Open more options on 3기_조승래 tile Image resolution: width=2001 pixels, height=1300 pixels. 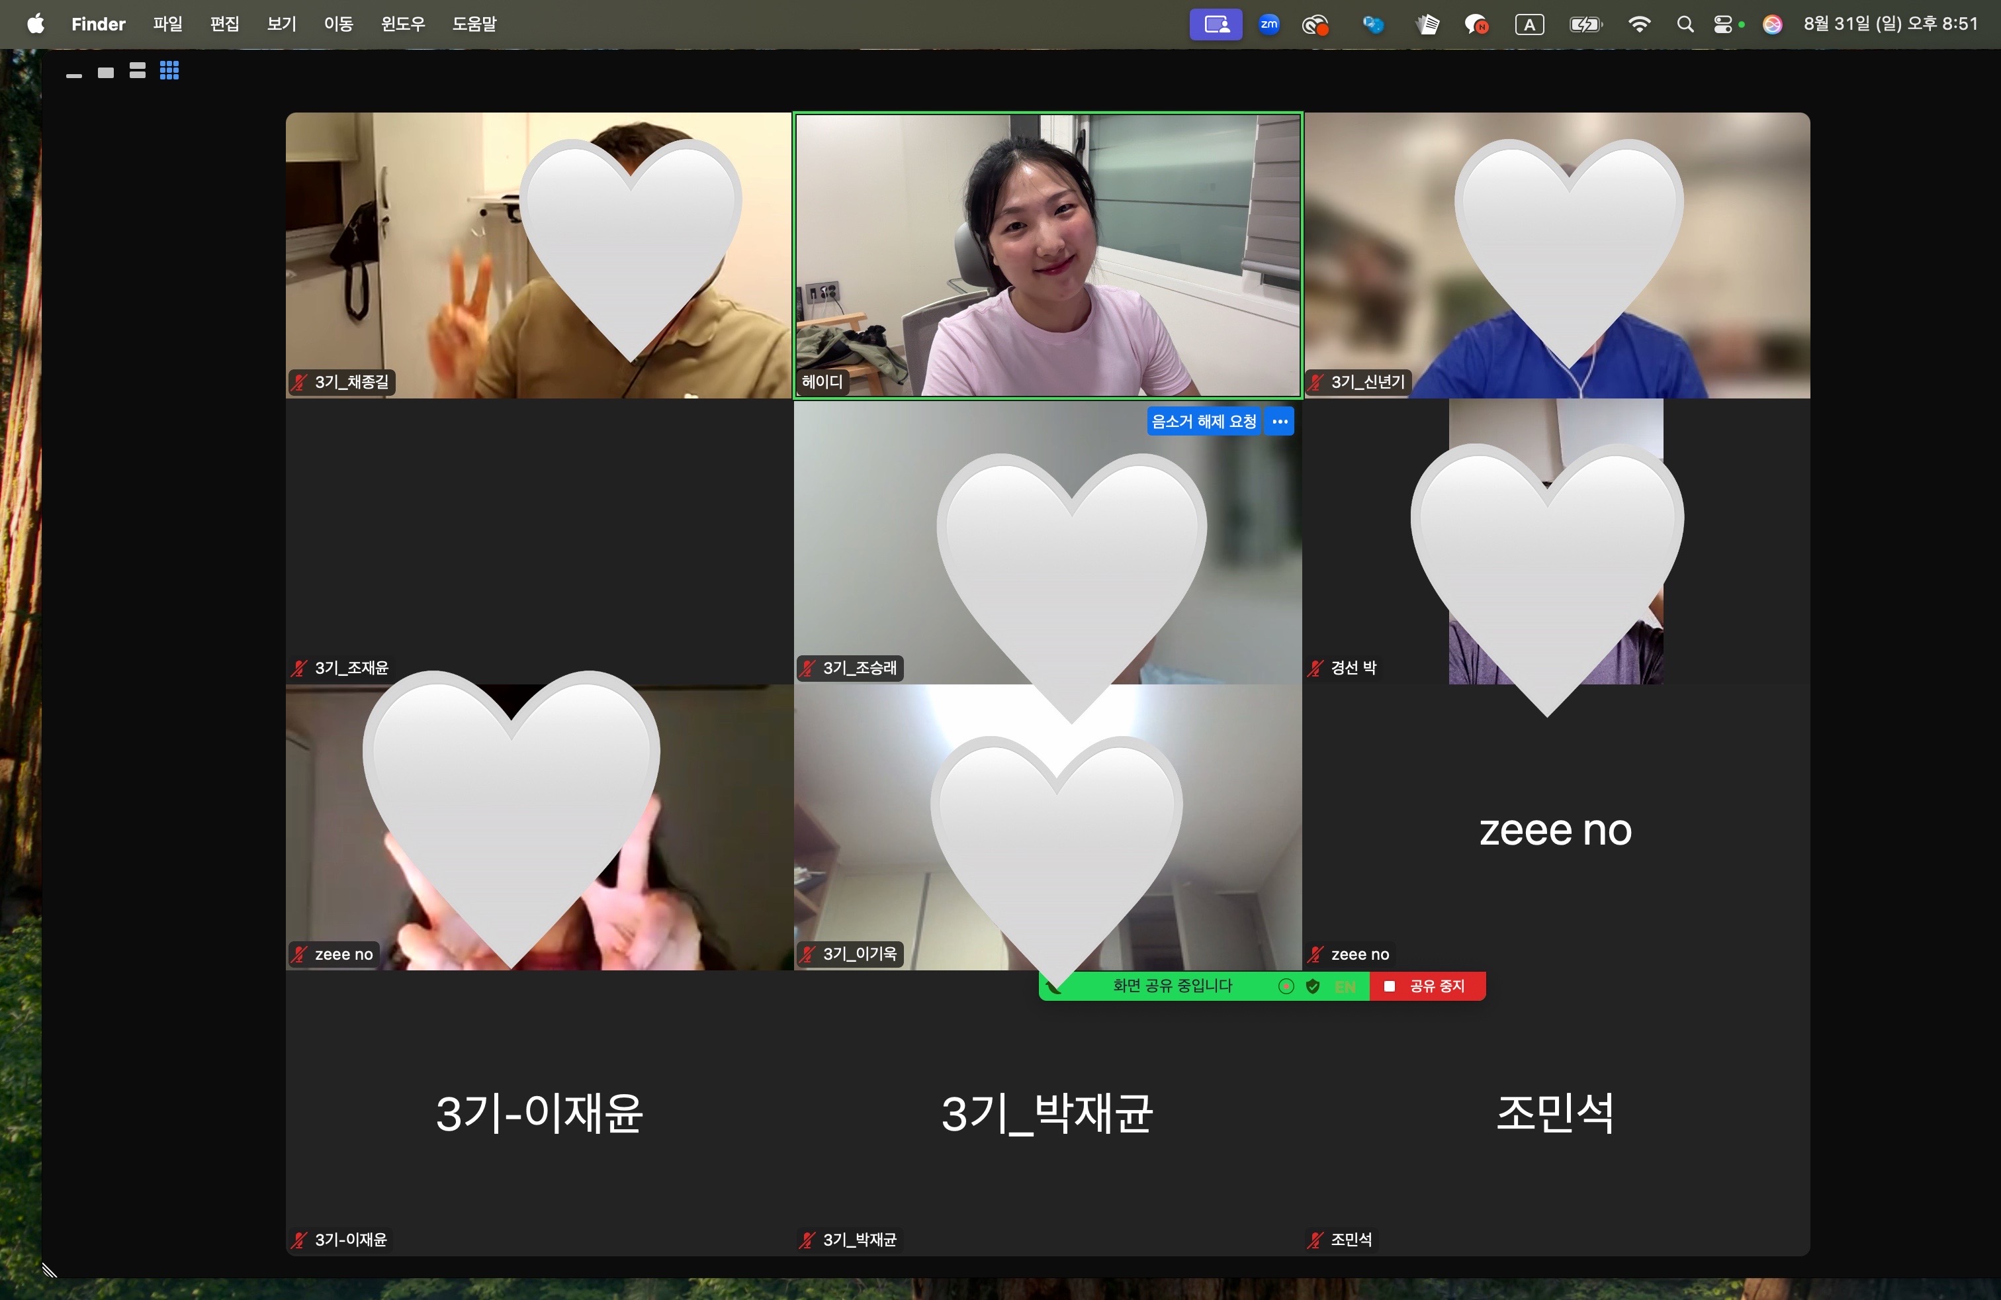[x=1280, y=421]
